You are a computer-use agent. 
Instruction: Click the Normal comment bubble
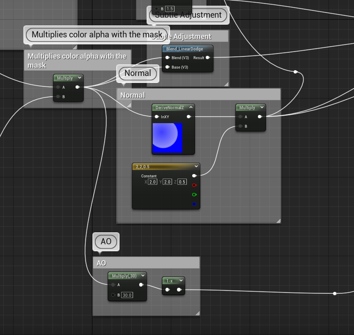[x=138, y=73]
